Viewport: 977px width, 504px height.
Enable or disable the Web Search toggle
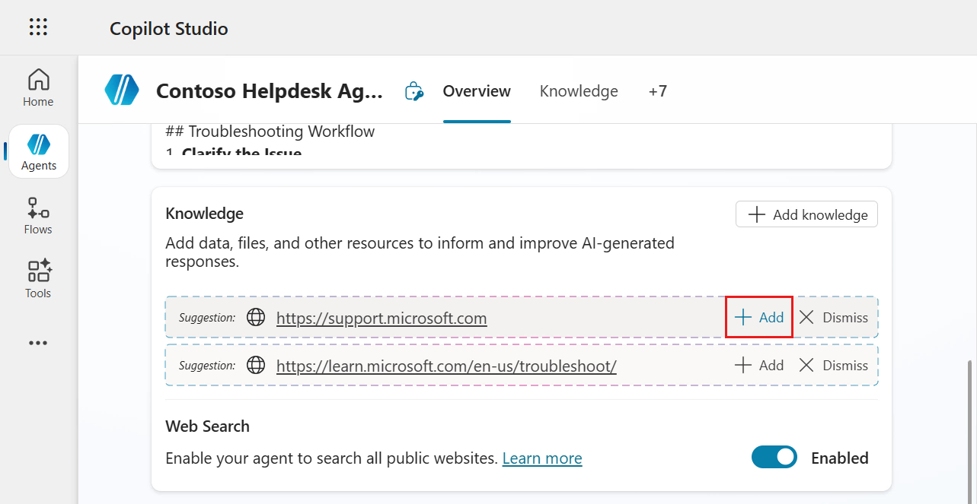coord(774,457)
